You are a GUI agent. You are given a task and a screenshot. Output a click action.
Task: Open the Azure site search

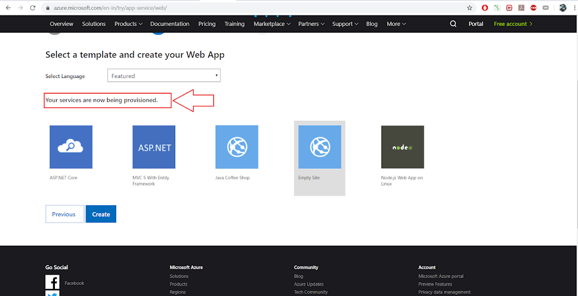click(453, 24)
